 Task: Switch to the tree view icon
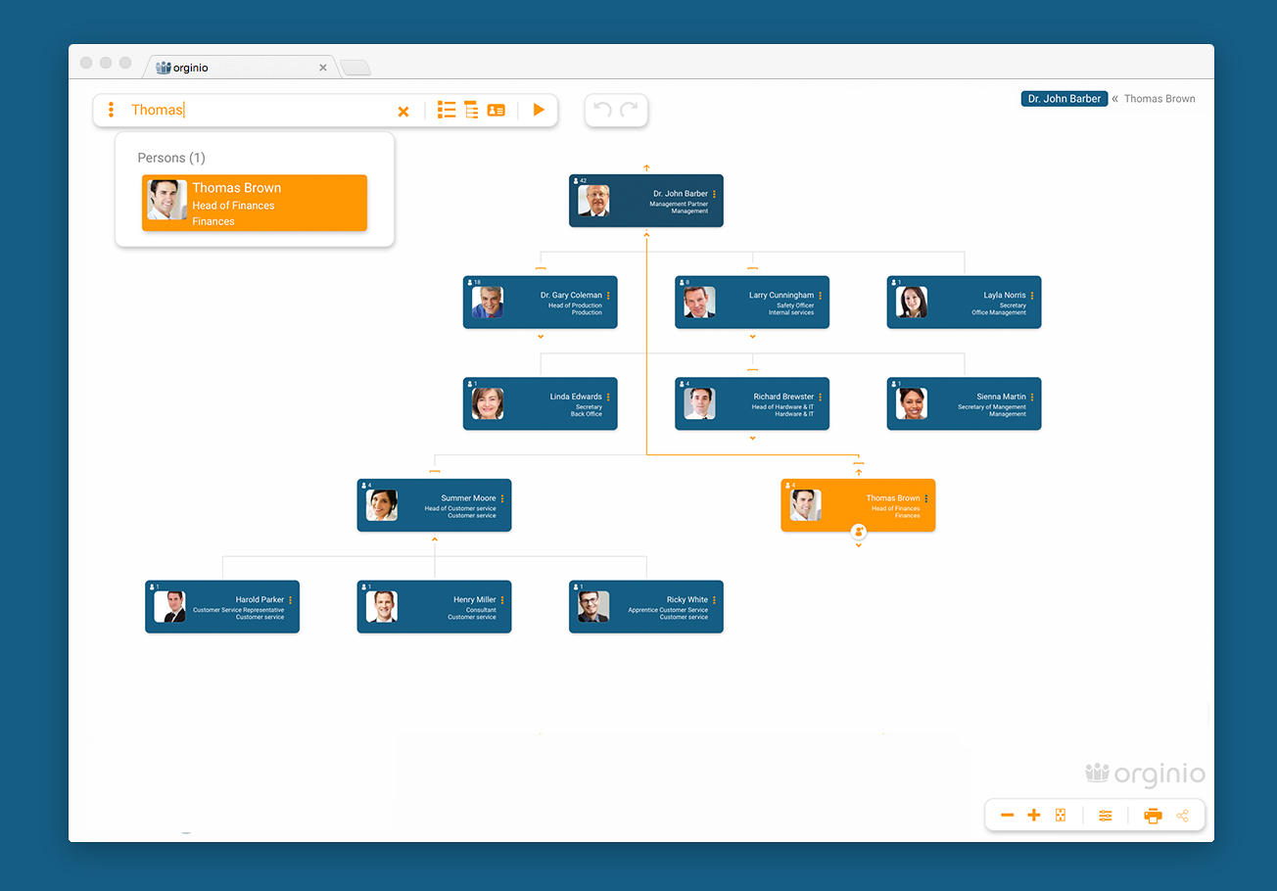pyautogui.click(x=471, y=110)
